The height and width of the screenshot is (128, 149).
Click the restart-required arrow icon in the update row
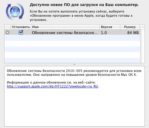pyautogui.click(x=7, y=32)
